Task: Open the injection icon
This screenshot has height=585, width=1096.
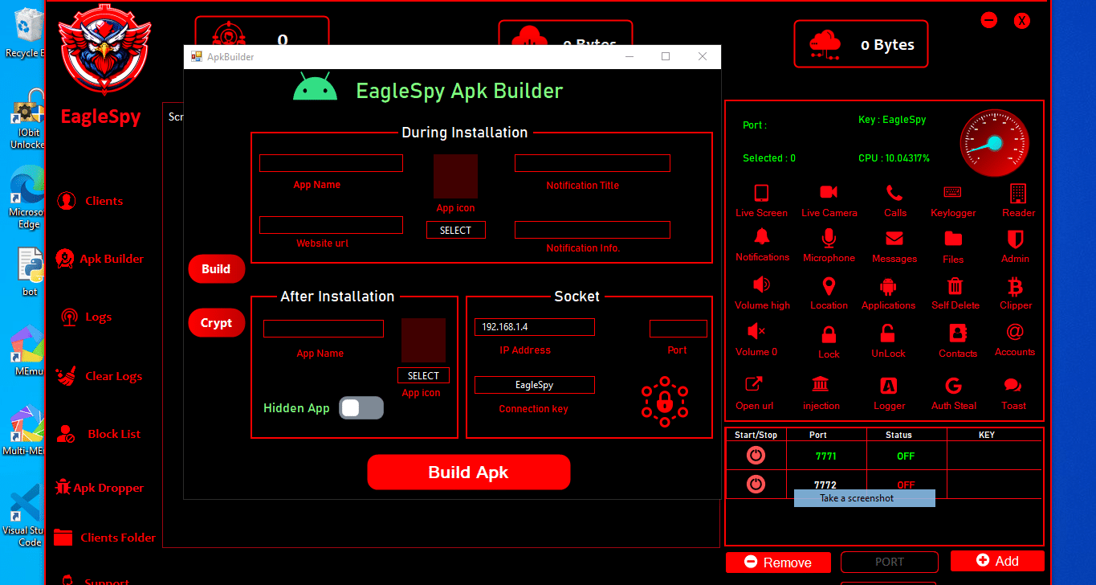Action: pyautogui.click(x=821, y=391)
